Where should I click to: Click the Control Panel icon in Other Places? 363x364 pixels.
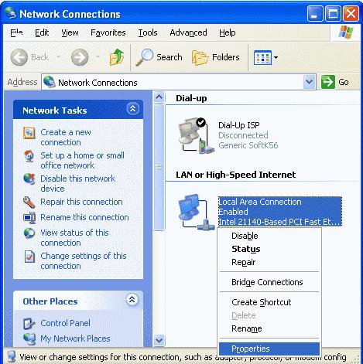[29, 324]
